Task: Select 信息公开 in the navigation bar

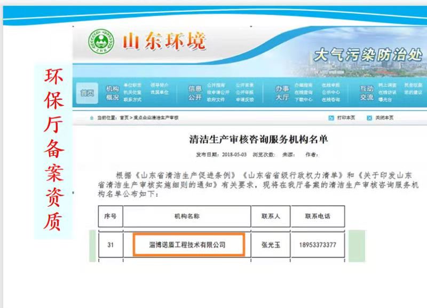Action: pos(195,93)
